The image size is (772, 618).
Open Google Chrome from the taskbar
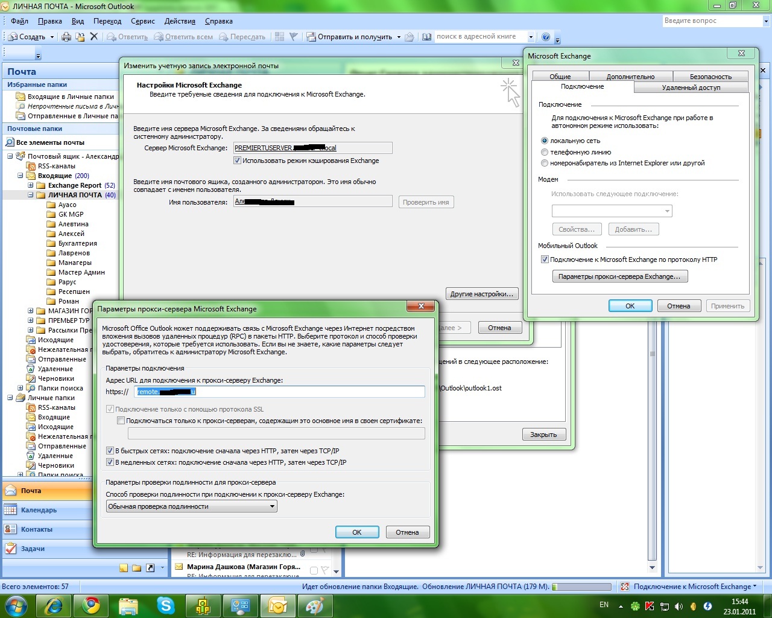pyautogui.click(x=91, y=606)
